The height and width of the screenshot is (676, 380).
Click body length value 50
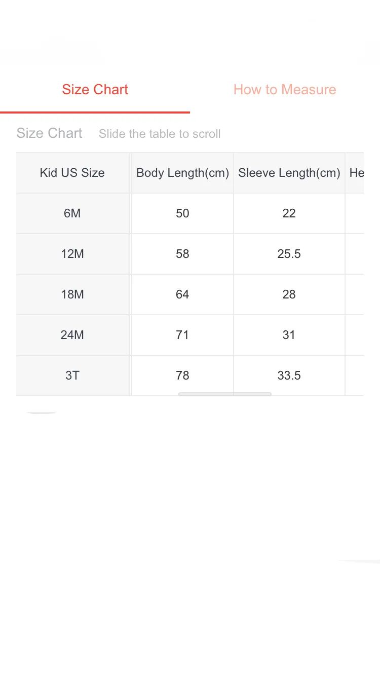tap(182, 213)
